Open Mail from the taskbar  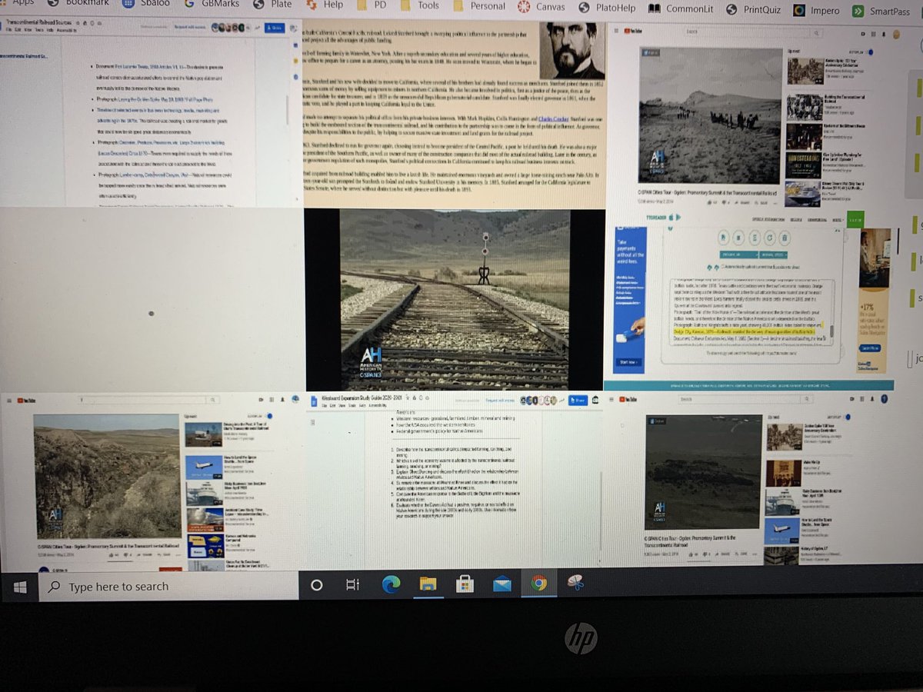pyautogui.click(x=501, y=585)
